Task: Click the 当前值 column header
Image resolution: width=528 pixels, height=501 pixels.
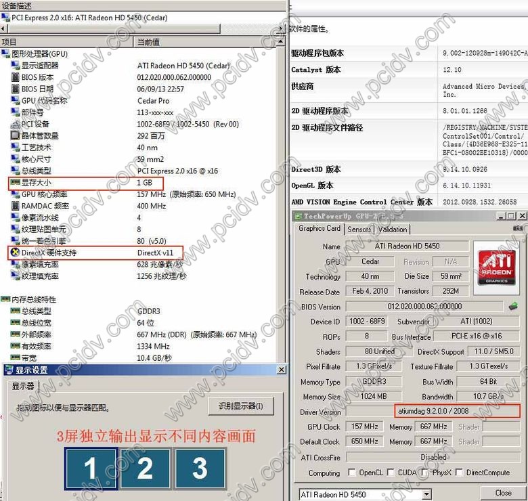Action: (x=205, y=42)
